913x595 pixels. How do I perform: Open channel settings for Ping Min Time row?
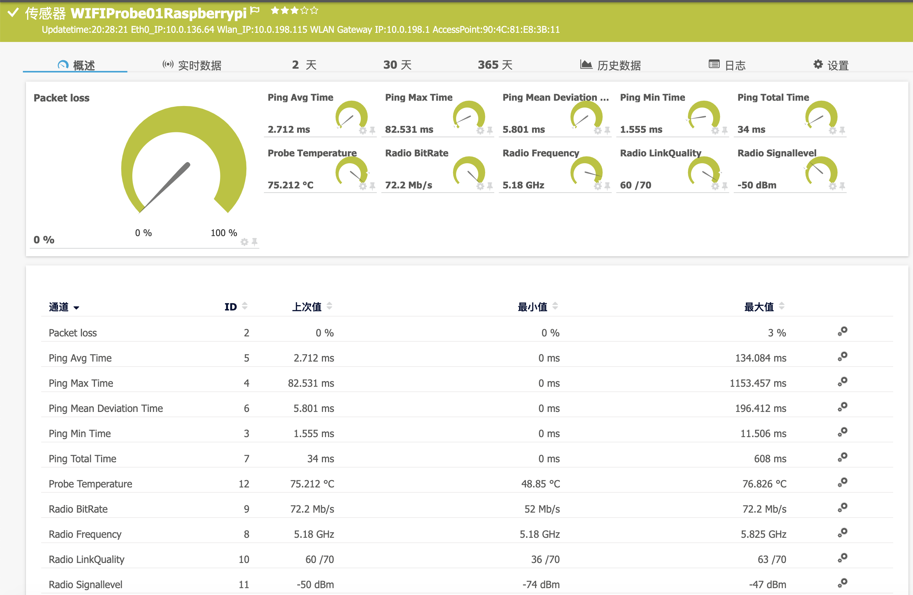click(x=842, y=432)
